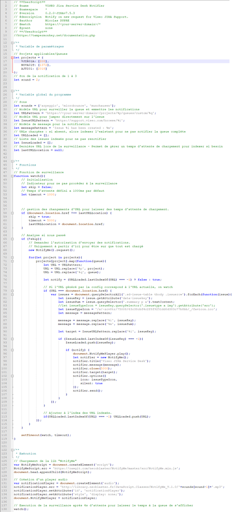
Task: Click the 'let notify' ternary line
Action: 102,280
